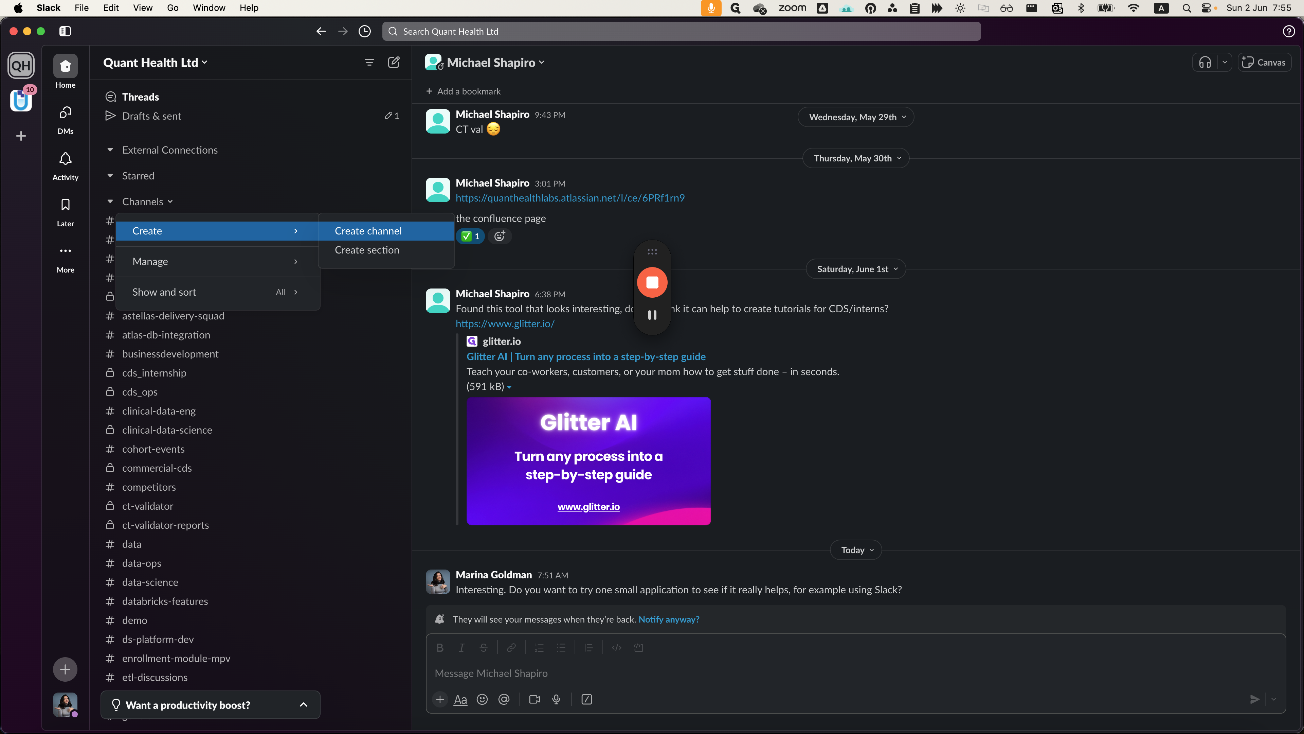1304x734 pixels.
Task: Toggle code block formatting in composer
Action: (x=638, y=647)
